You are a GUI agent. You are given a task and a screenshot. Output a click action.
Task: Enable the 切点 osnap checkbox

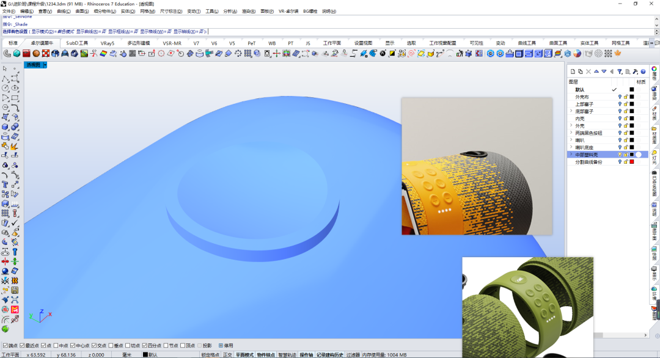click(x=128, y=345)
